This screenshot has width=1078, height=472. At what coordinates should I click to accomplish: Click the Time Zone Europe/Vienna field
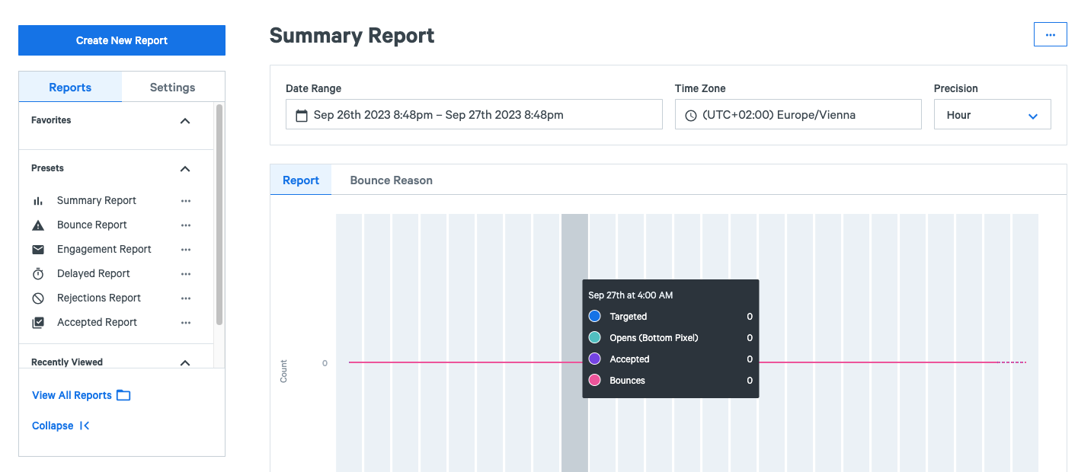click(798, 115)
